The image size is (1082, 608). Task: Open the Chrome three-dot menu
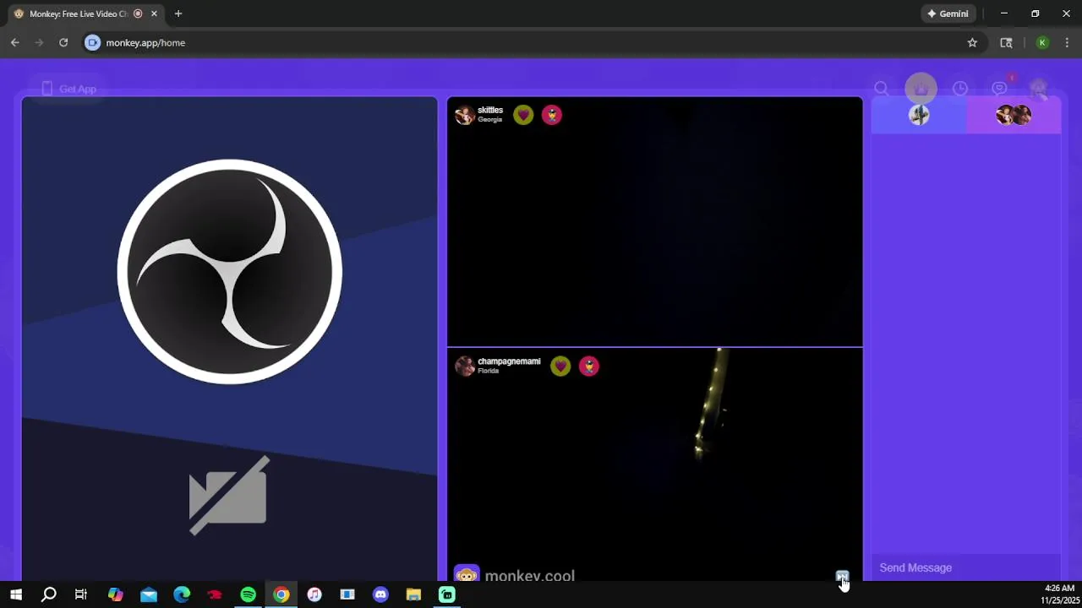pos(1067,42)
